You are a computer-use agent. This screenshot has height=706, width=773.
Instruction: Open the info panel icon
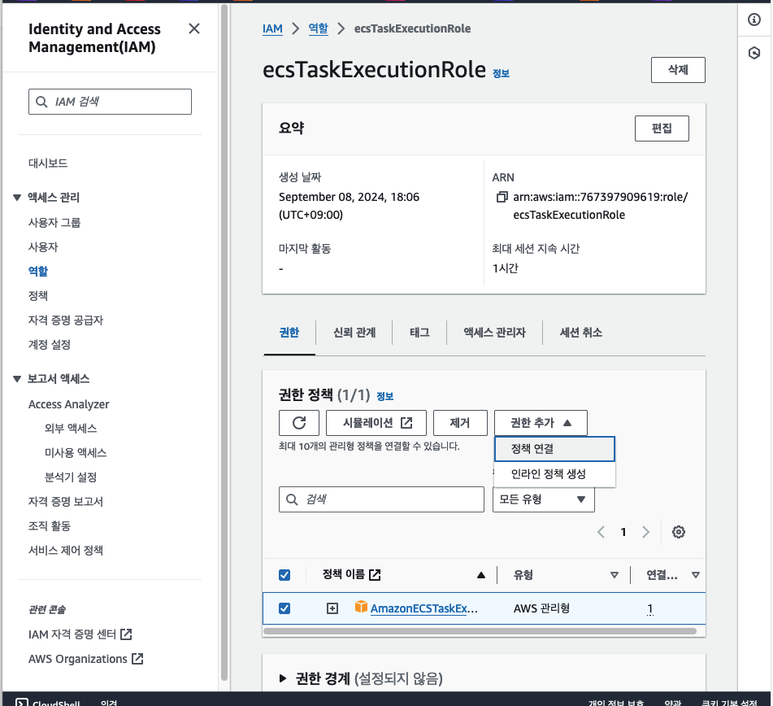pyautogui.click(x=753, y=20)
